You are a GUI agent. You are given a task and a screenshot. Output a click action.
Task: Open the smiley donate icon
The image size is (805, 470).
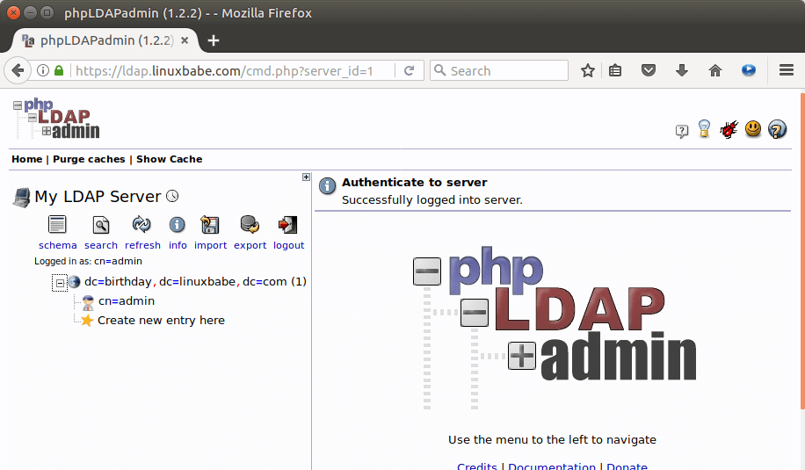click(x=753, y=129)
